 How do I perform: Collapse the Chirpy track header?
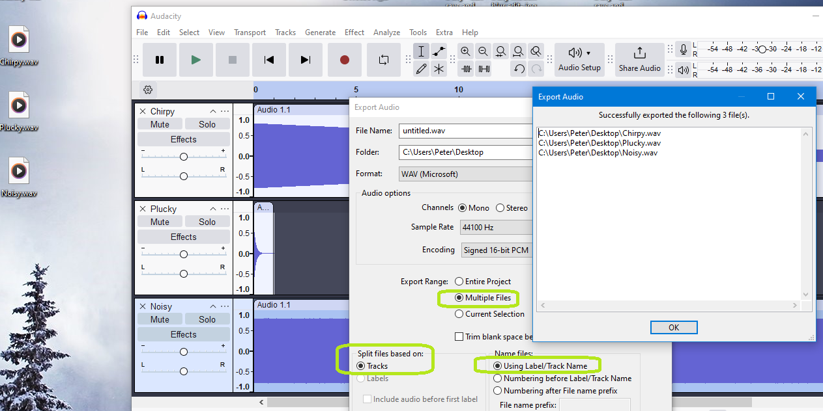[x=212, y=111]
